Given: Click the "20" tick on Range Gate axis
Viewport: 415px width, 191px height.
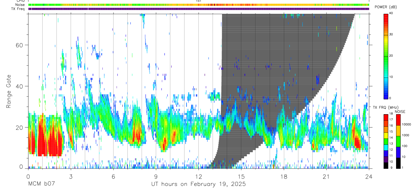Looking at the screenshot, I should (20, 127).
